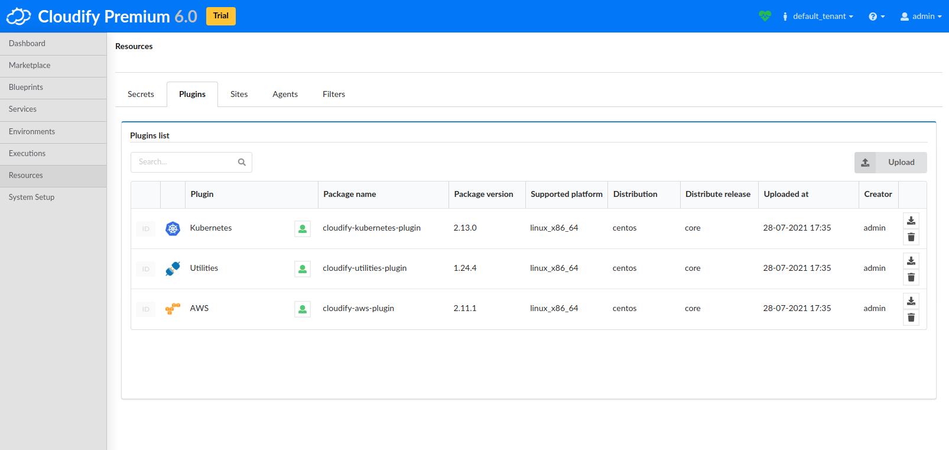Open the admin user menu
This screenshot has width=949, height=450.
pos(921,17)
